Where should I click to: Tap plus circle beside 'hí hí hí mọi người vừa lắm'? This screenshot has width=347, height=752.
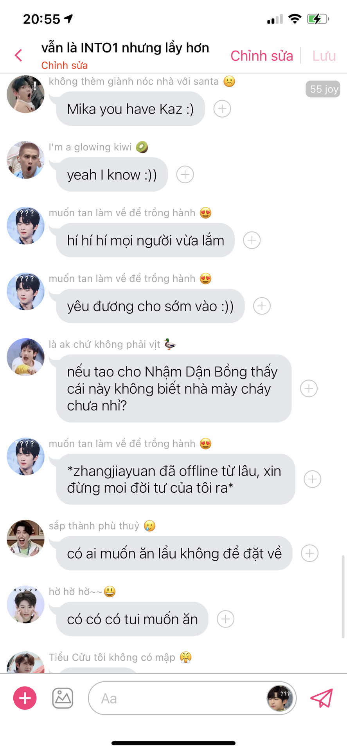coord(252,240)
